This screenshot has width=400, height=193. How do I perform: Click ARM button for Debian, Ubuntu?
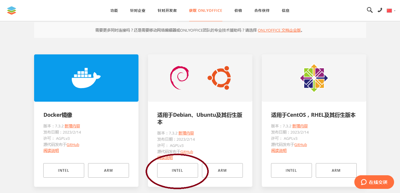click(222, 170)
